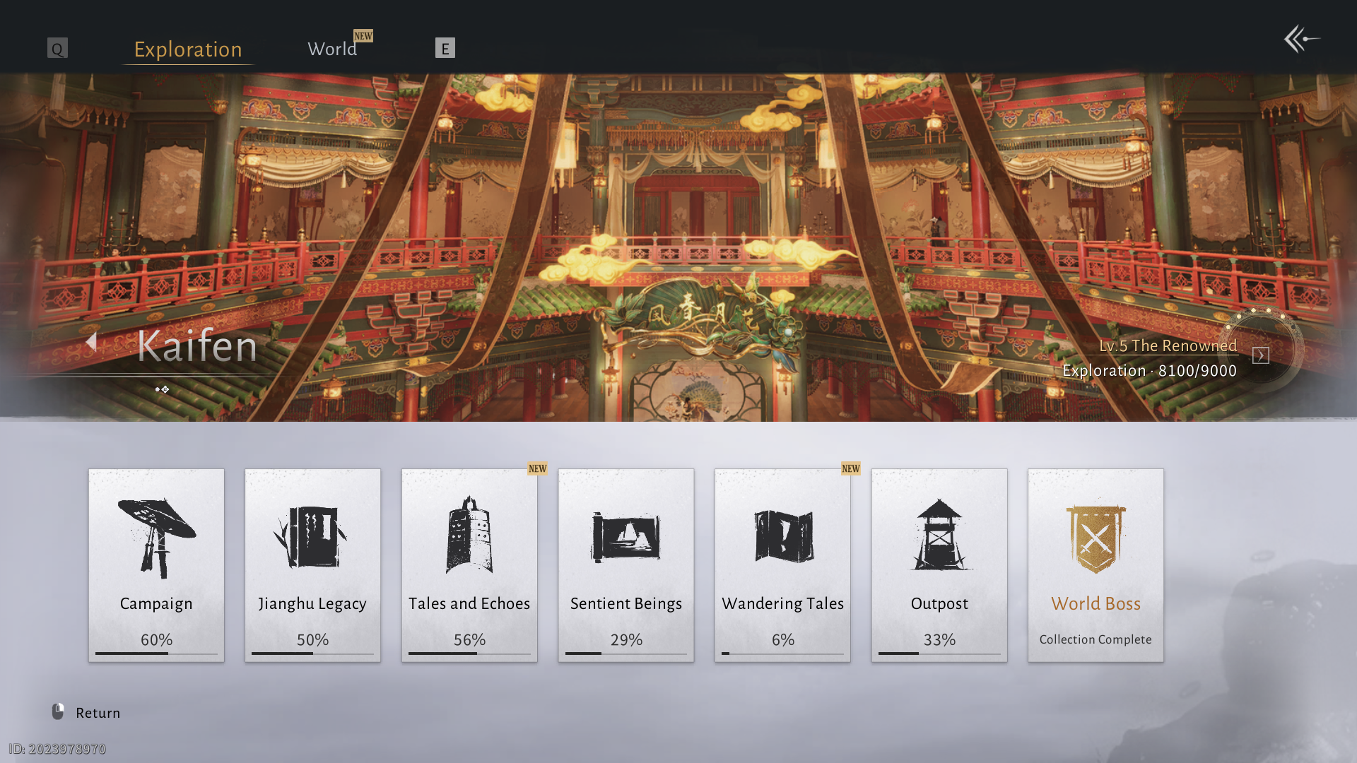Expand the Lv.5 The Renowned reward chevron

coord(1260,355)
